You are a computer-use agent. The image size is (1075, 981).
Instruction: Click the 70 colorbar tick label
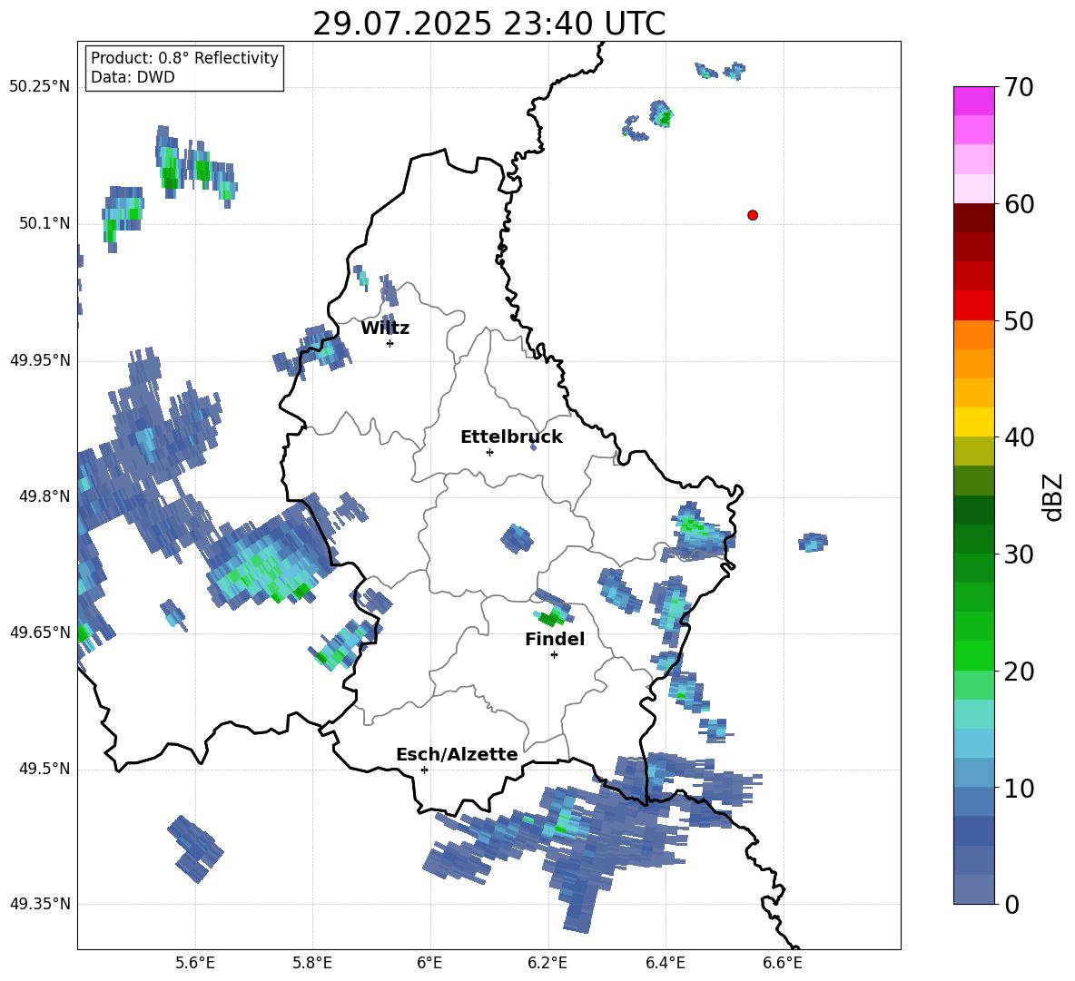[x=1019, y=88]
